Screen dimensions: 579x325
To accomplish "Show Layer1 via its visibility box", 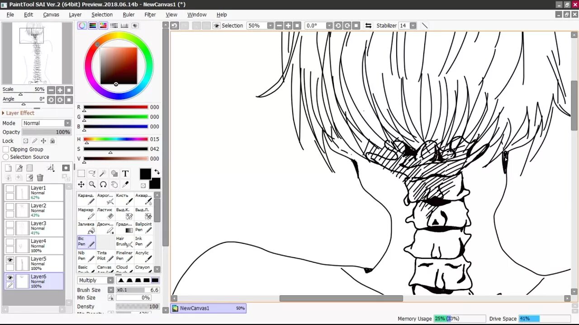I will pyautogui.click(x=10, y=189).
